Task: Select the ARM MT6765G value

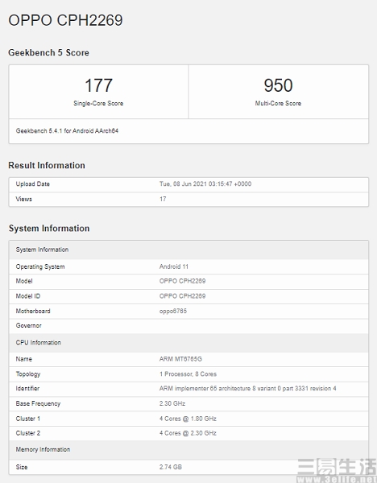Action: pyautogui.click(x=180, y=359)
